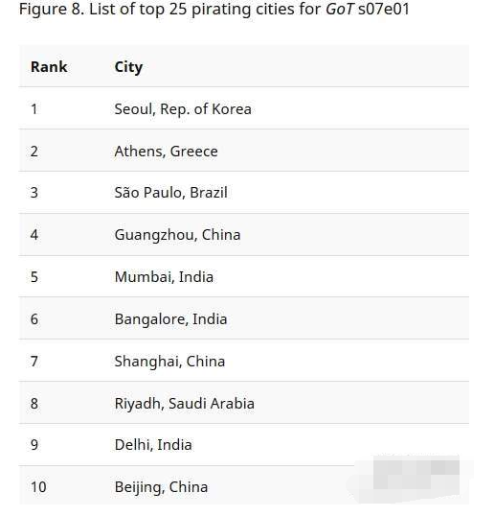Select the Mumbai, India row
Viewport: 495px width, 516px height.
point(244,277)
